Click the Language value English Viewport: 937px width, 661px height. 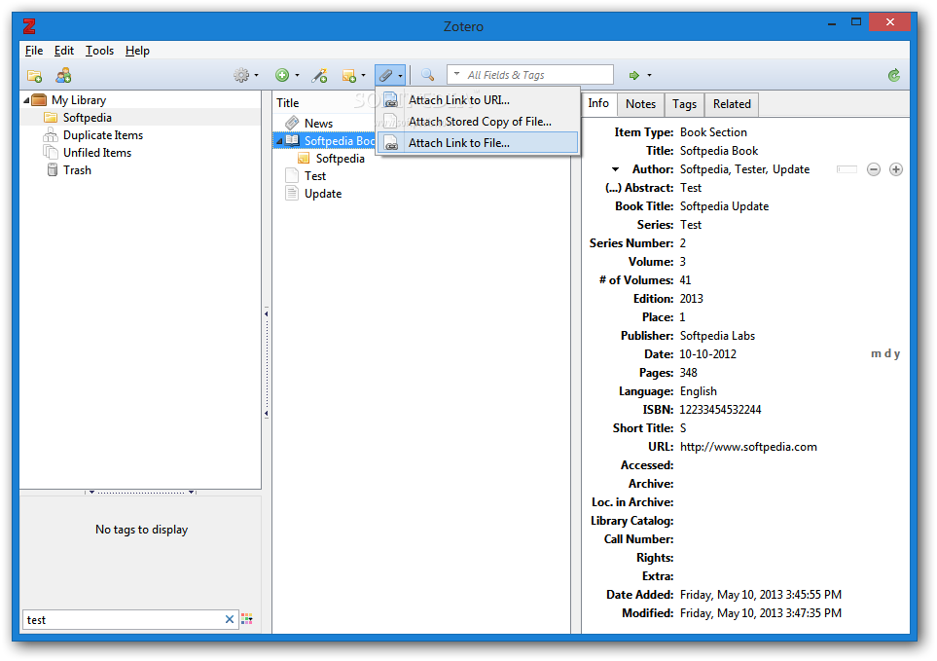pos(698,391)
